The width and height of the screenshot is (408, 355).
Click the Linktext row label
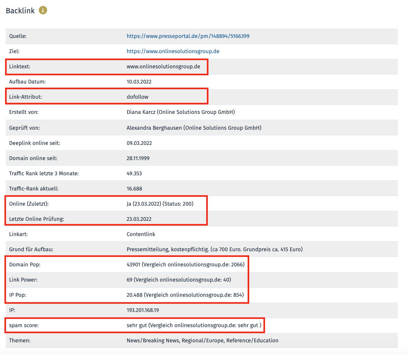click(x=20, y=66)
